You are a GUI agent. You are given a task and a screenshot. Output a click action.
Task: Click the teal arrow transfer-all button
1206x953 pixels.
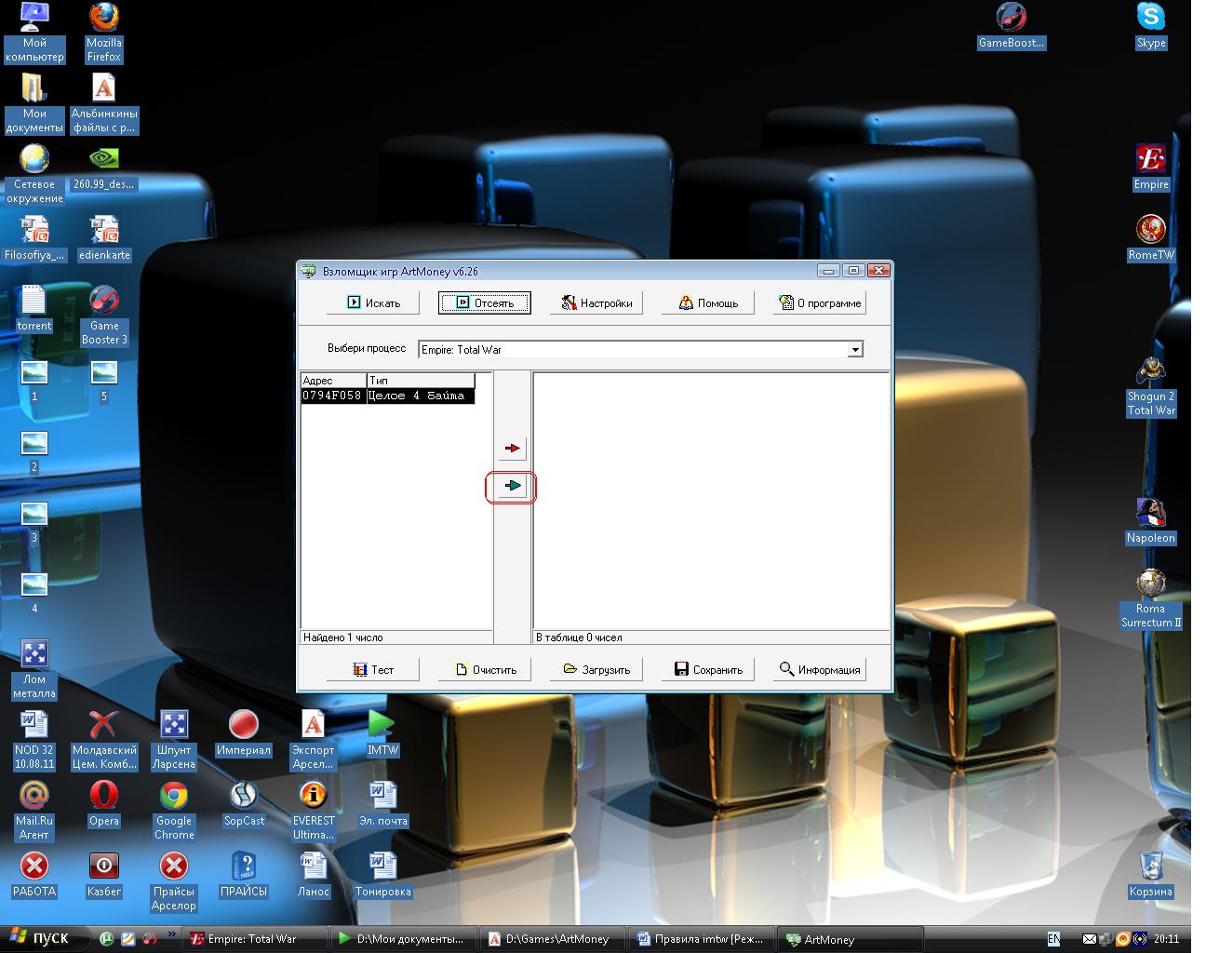512,486
